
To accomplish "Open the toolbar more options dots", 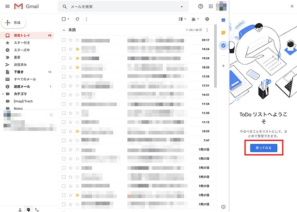I will click(86, 19).
